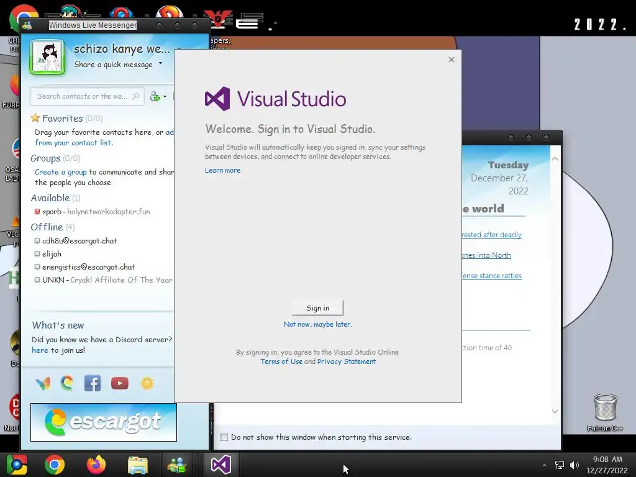The height and width of the screenshot is (477, 636).
Task: Click the 'here' Discord server link
Action: [x=40, y=350]
